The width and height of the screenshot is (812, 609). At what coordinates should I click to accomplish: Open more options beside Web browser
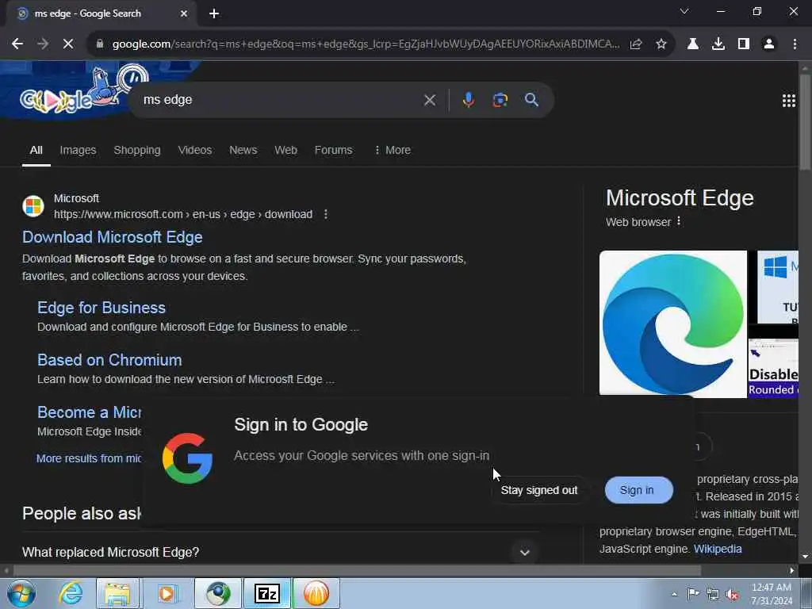point(679,222)
